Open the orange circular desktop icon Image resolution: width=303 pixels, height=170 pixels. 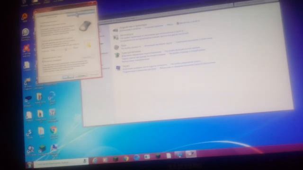[x=25, y=17]
